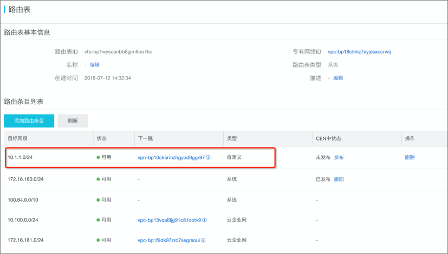This screenshot has width=448, height=254.
Task: Click 撤回 for the 172.16.180.0/24 route
Action: (339, 179)
